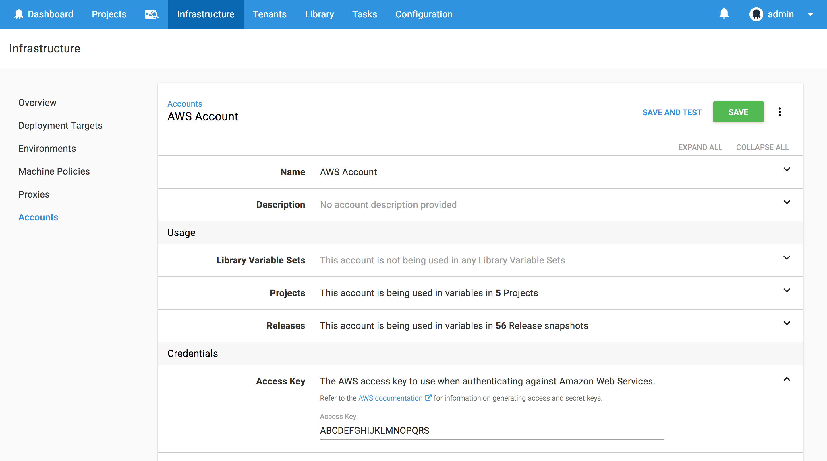827x461 pixels.
Task: Click the SAVE button
Action: pyautogui.click(x=738, y=112)
